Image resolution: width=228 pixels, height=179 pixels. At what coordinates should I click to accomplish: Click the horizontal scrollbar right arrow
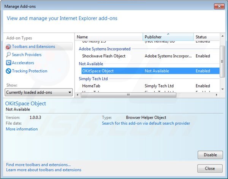click(x=217, y=95)
